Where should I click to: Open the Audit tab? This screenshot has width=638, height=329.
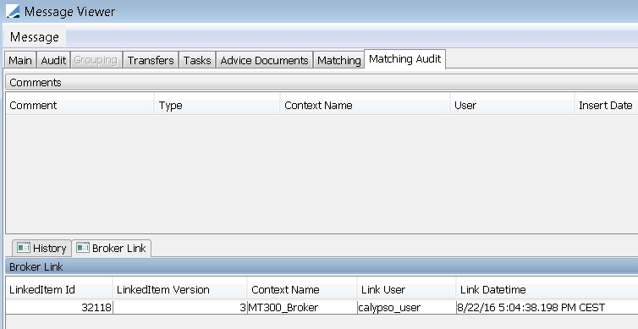[x=53, y=60]
